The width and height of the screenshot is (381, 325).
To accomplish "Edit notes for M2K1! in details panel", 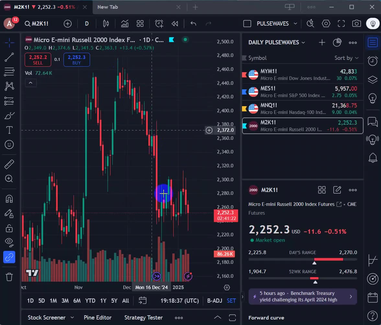I will point(337,190).
